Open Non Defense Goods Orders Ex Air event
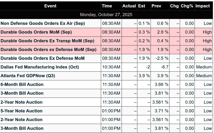The width and height of the screenshot is (214, 133). pos(43,23)
